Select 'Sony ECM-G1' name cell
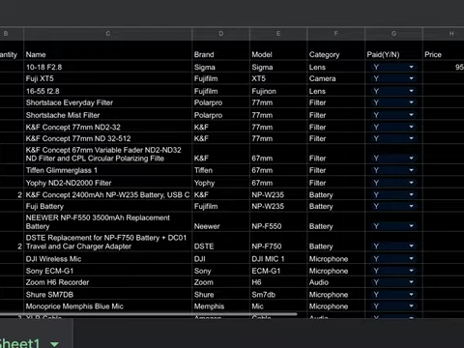This screenshot has width=464, height=348. point(108,271)
